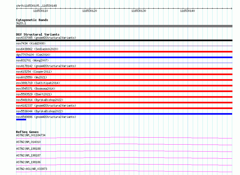The width and height of the screenshot is (240, 175).
Task: Open variant esv3891719 (Suktitipat2014) label
Action: point(38,83)
